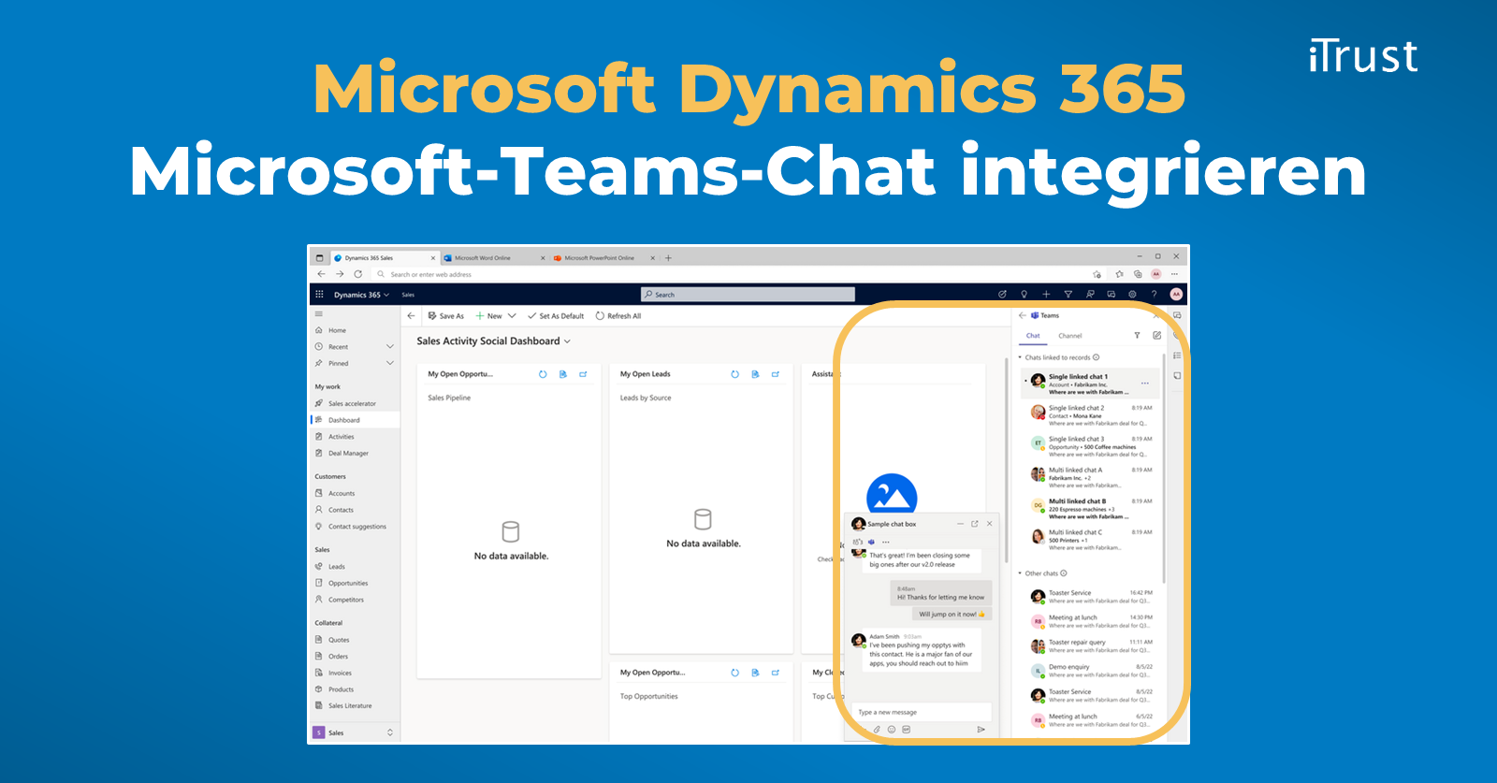The image size is (1497, 783).
Task: Click the Save As command
Action: (x=446, y=316)
